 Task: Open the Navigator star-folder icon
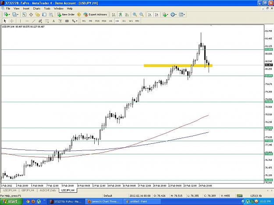coord(37,14)
